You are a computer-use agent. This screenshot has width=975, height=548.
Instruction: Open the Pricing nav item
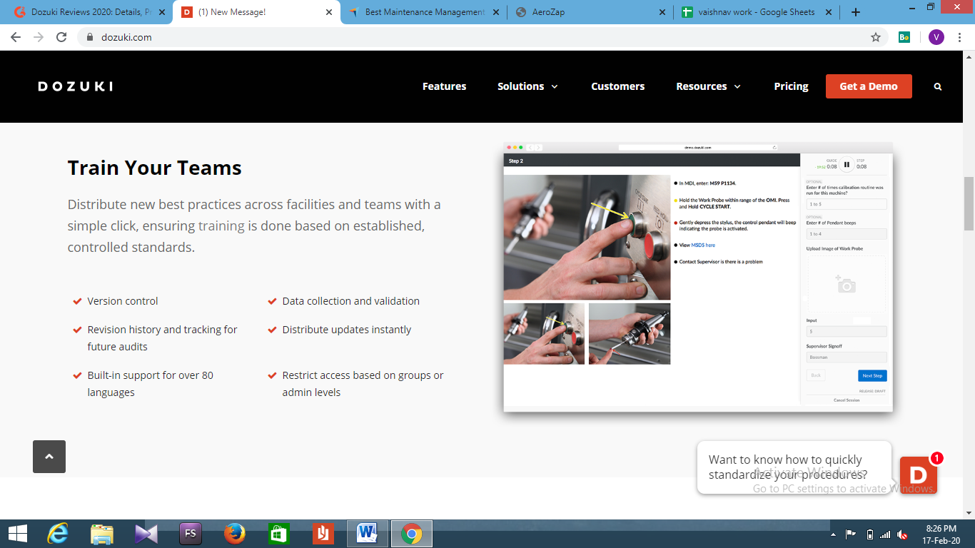pyautogui.click(x=792, y=86)
